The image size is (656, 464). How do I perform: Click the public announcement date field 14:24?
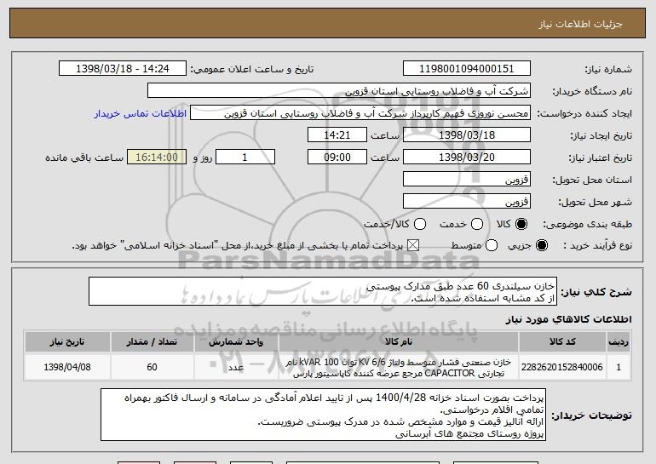(123, 69)
